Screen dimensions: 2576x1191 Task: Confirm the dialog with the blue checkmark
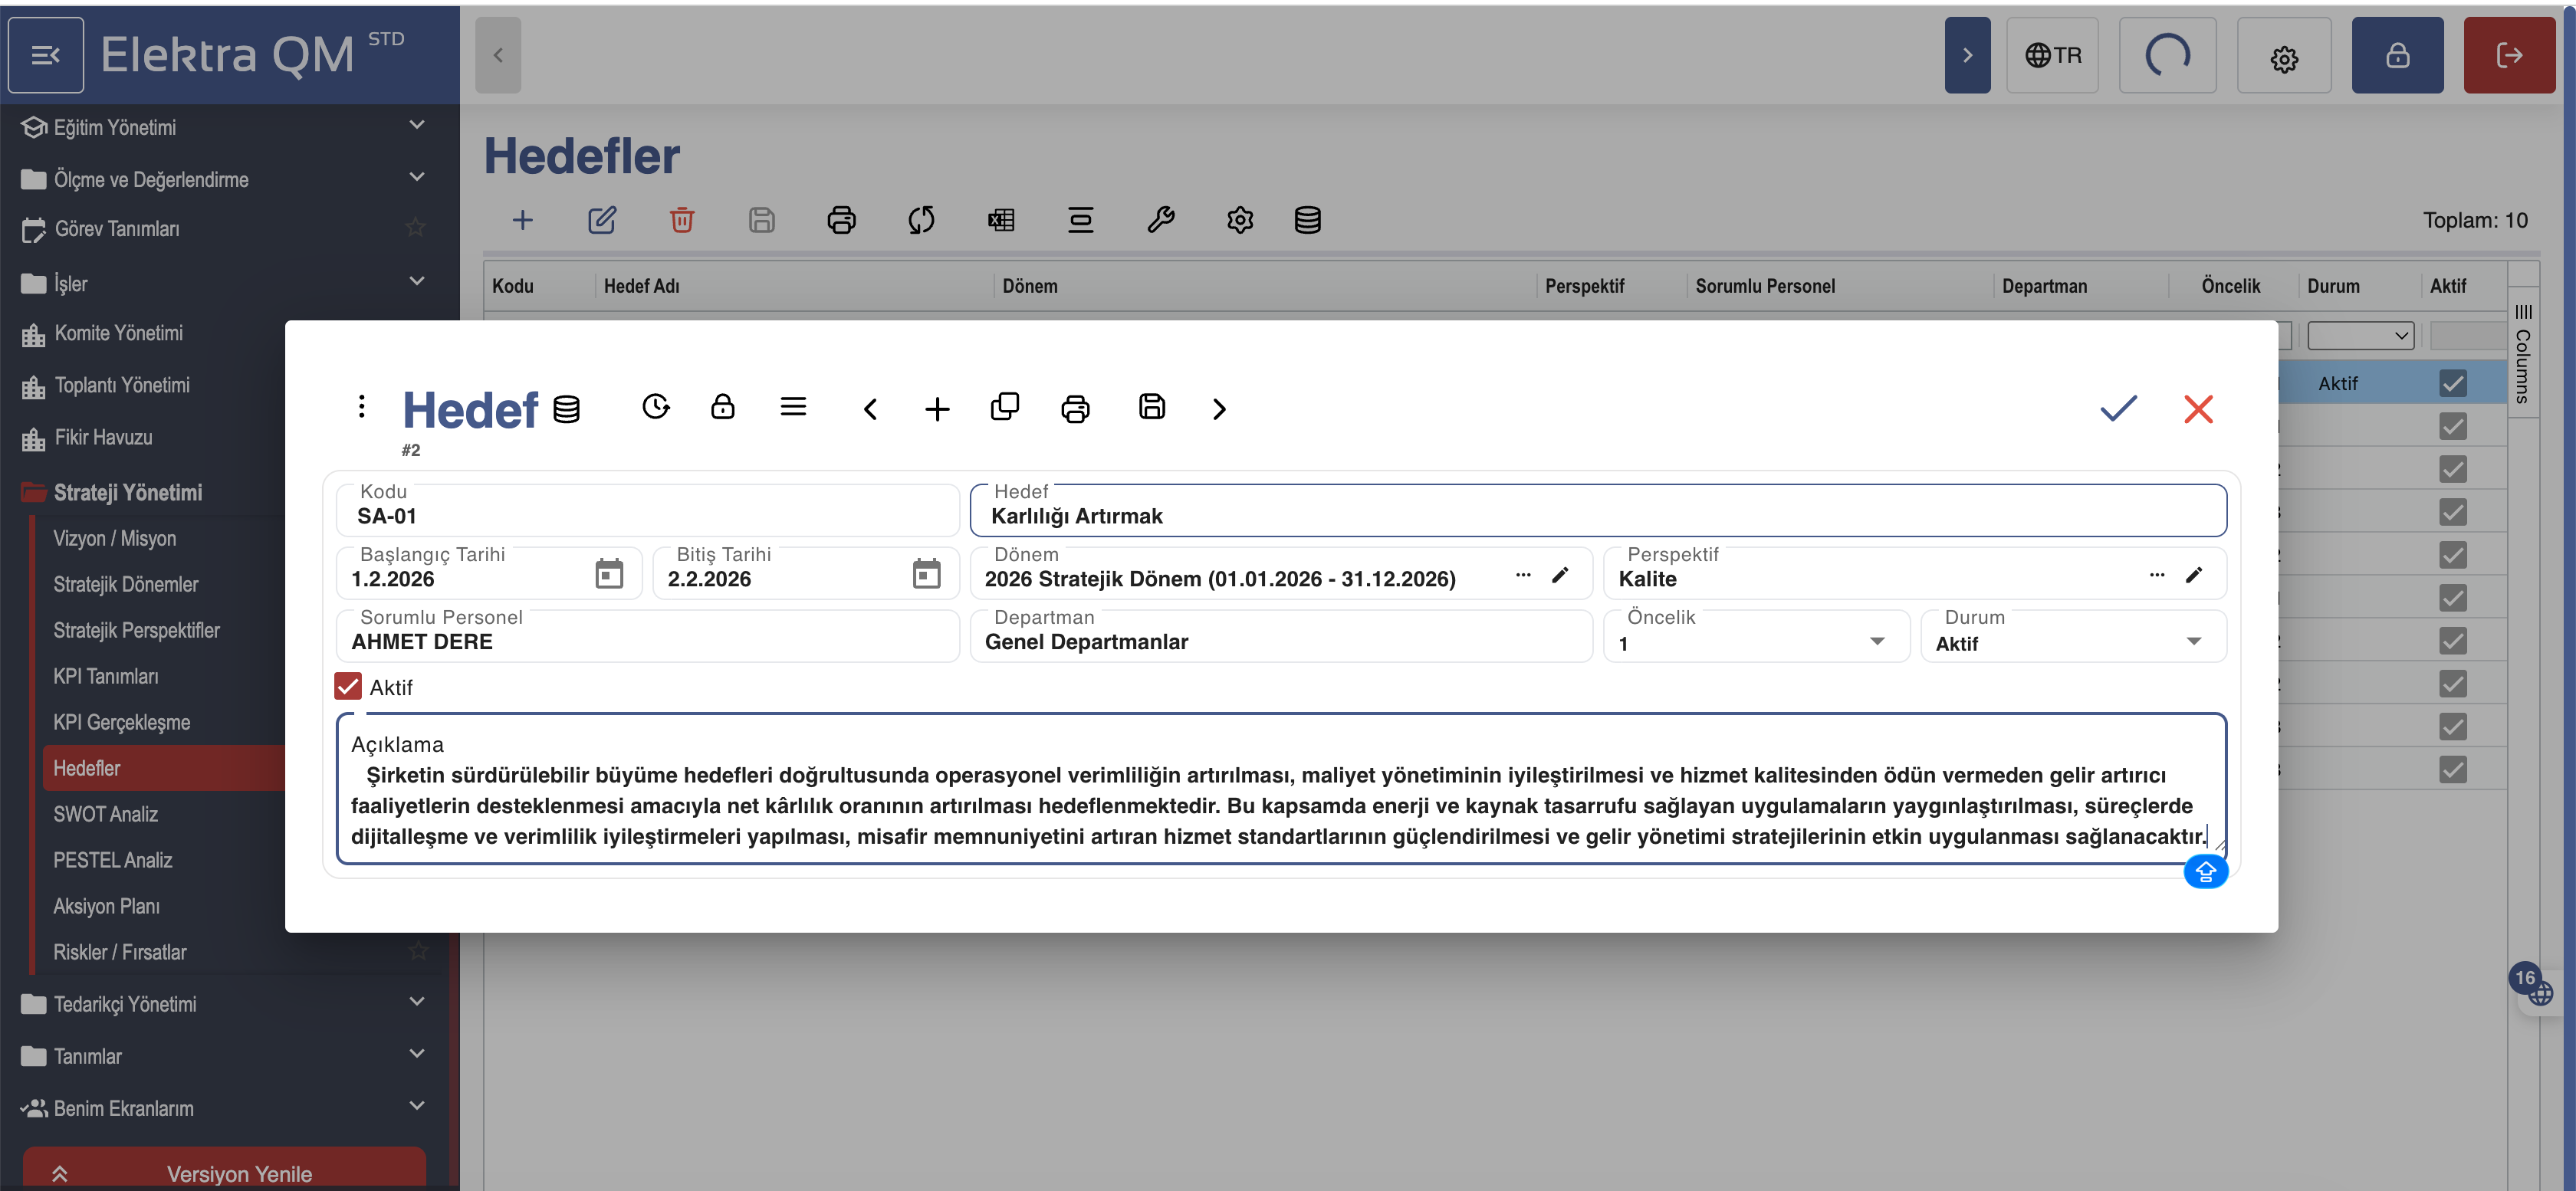pos(2117,408)
